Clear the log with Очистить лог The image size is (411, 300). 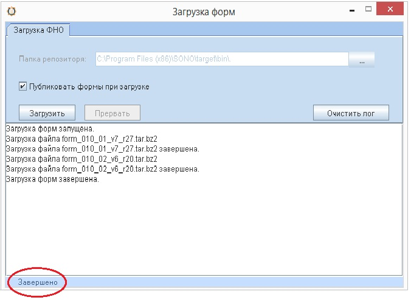[x=351, y=113]
